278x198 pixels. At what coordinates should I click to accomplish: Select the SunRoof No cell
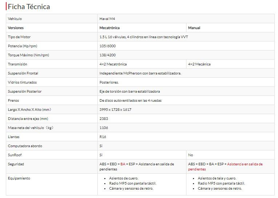(191, 155)
